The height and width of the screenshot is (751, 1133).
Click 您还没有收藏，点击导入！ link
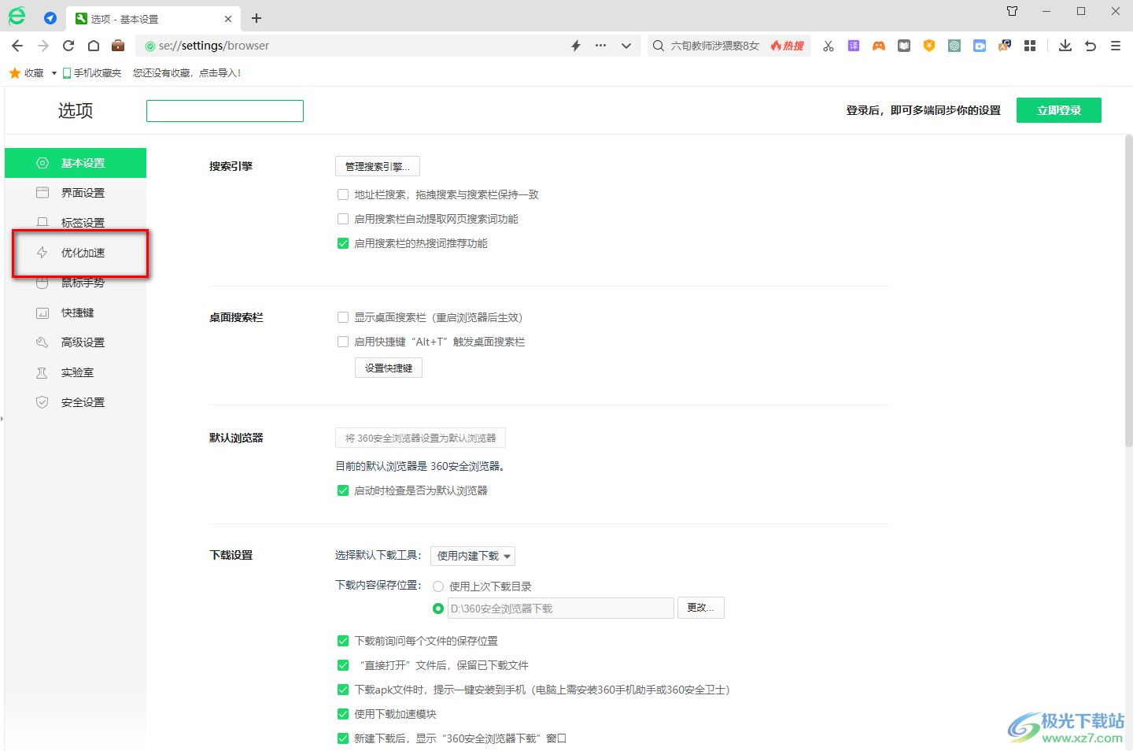tap(187, 73)
